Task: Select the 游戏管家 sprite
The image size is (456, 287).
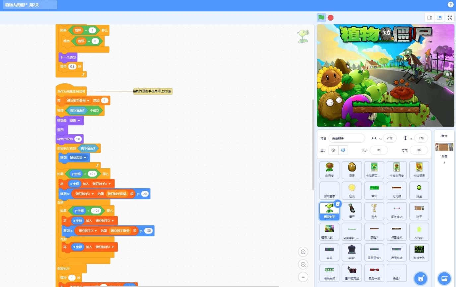Action: [x=329, y=190]
